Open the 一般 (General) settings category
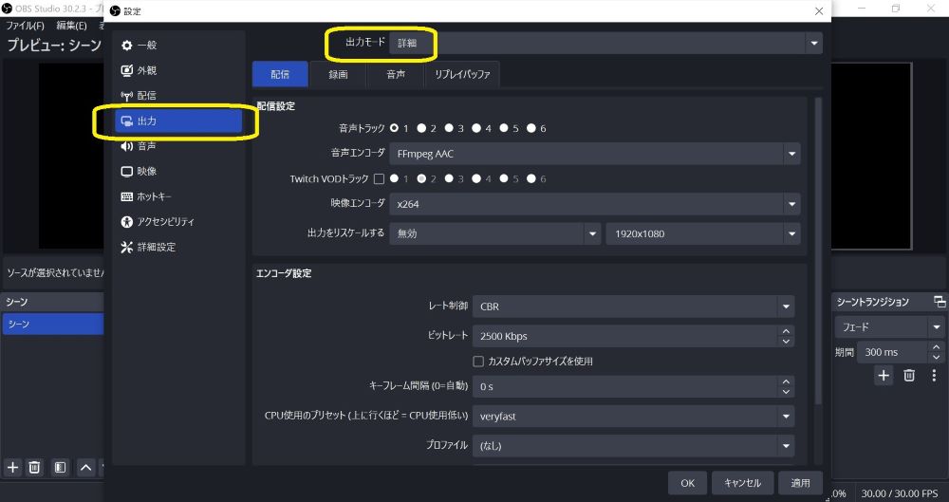 tap(178, 46)
